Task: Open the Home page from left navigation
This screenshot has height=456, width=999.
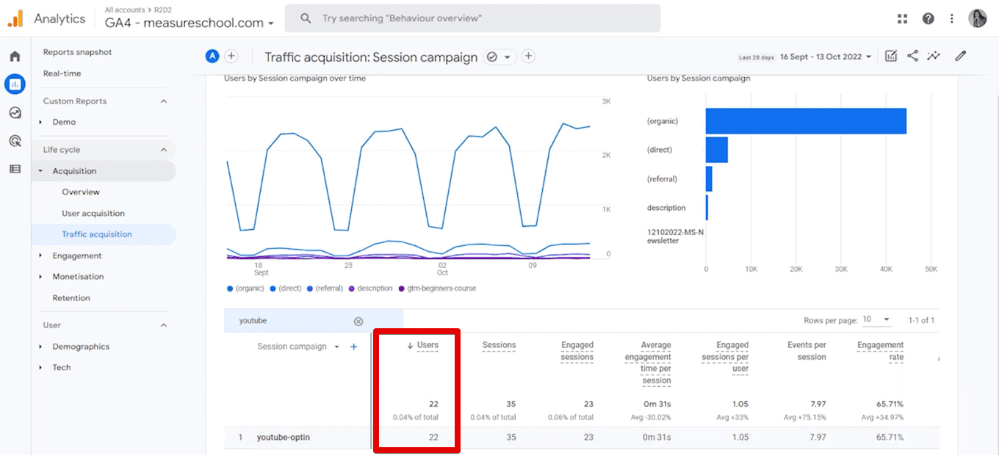Action: [x=15, y=56]
